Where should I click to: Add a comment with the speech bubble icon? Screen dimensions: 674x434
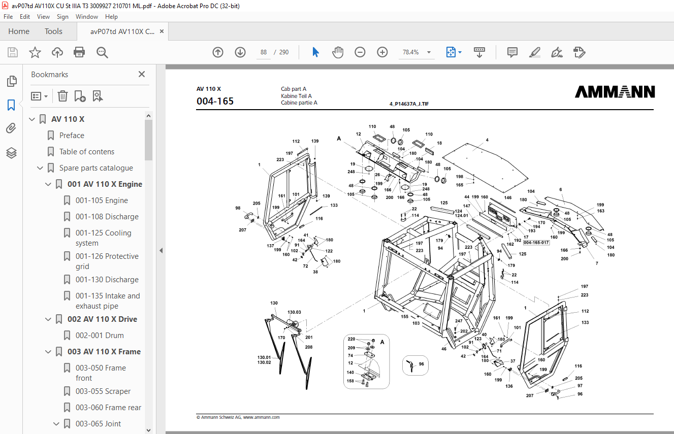pos(512,52)
